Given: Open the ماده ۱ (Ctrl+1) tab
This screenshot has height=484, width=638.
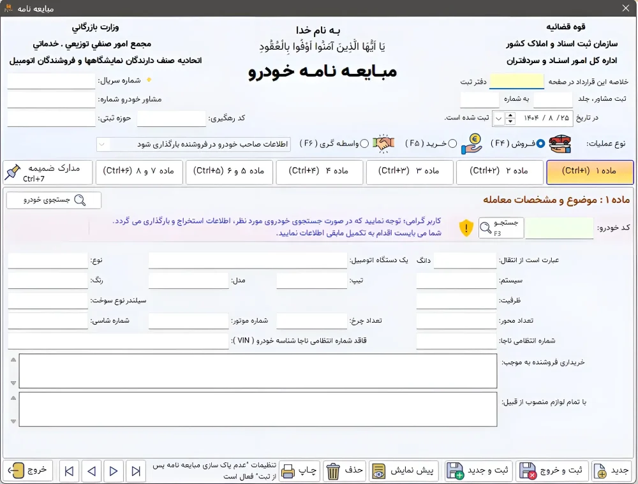Looking at the screenshot, I should tap(590, 172).
